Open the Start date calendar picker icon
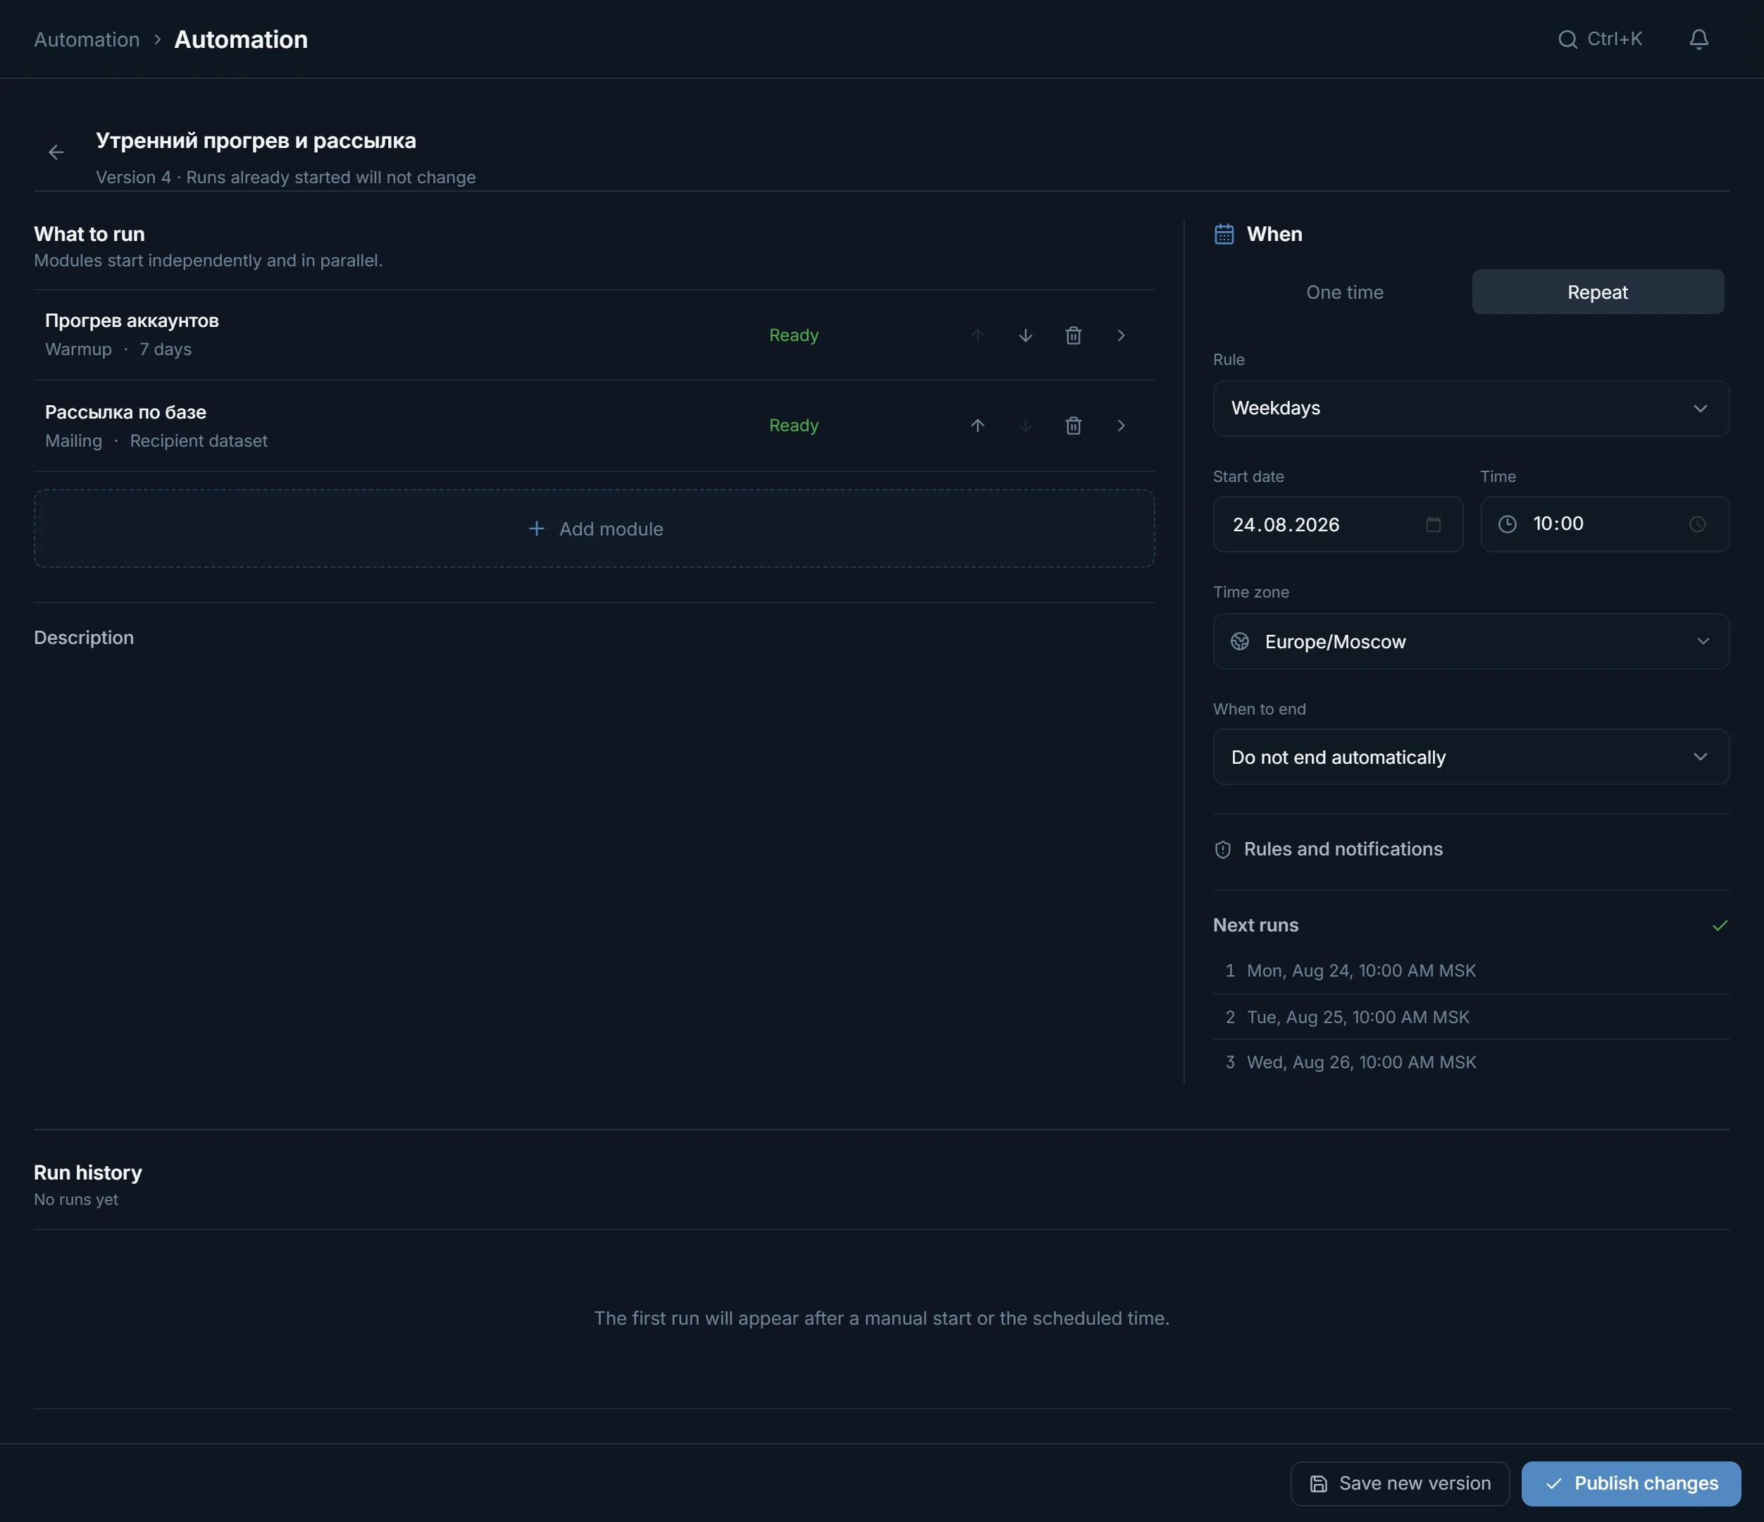Screen dimensions: 1764x1522 (1434, 525)
